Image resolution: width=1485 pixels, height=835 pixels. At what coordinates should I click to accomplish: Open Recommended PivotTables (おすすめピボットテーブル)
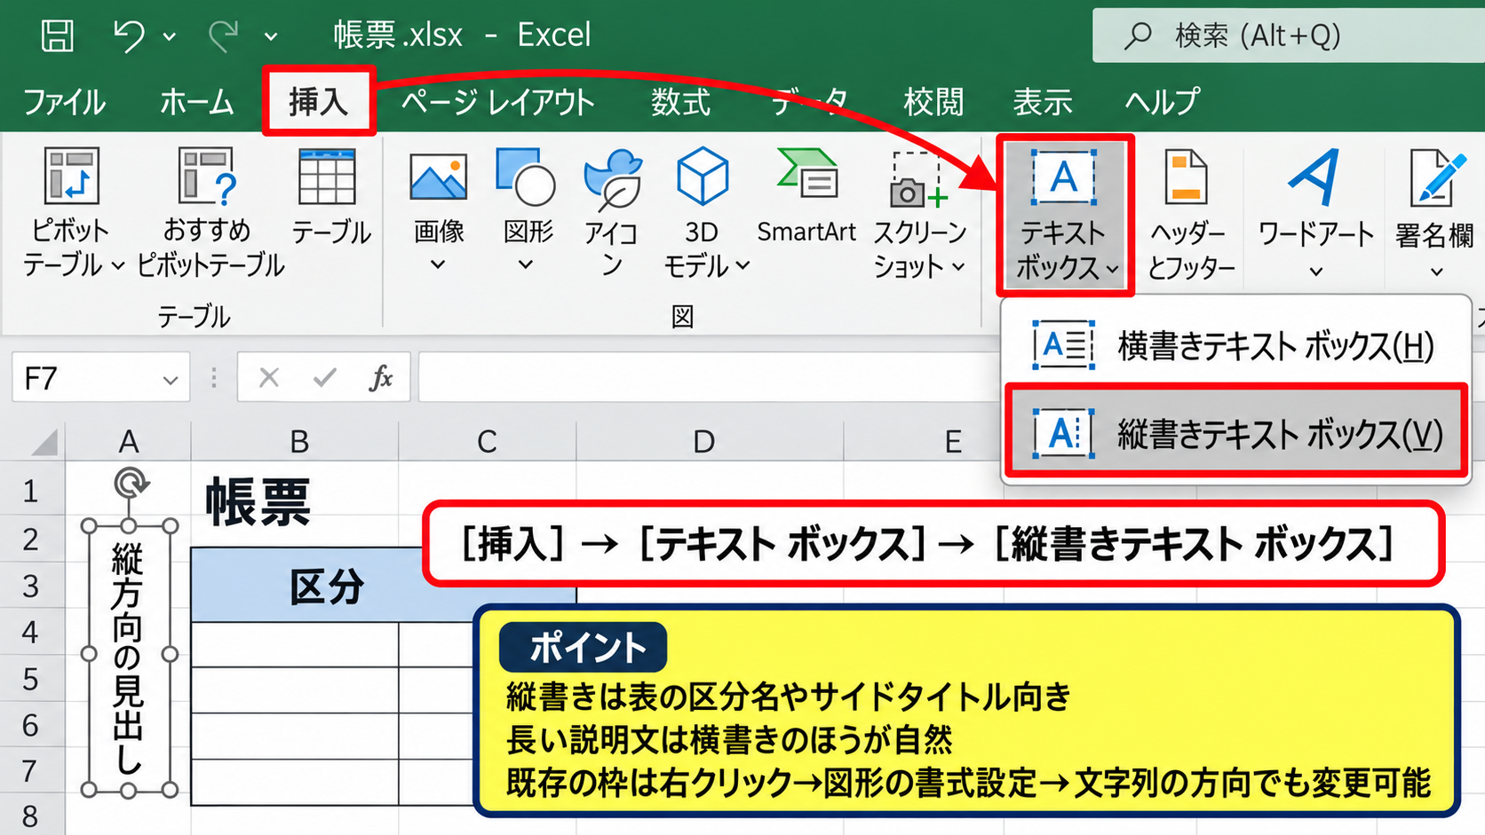[x=210, y=213]
